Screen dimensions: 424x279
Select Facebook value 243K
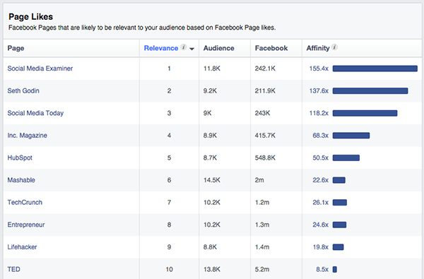(262, 113)
